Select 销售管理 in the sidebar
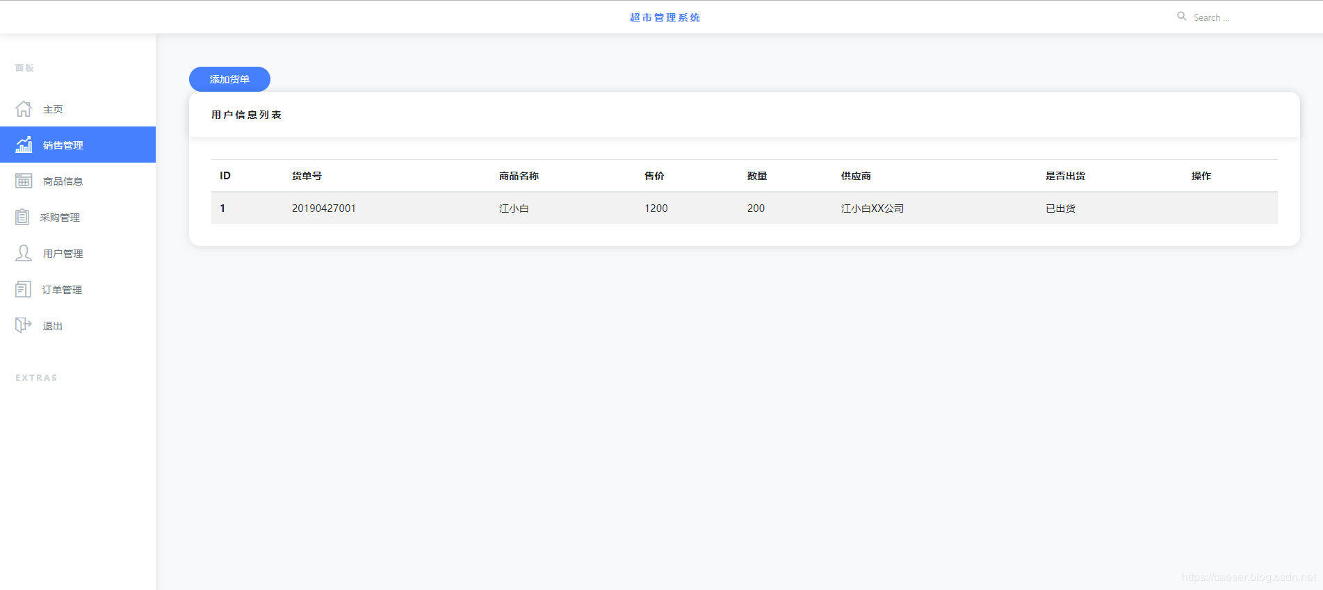 78,145
